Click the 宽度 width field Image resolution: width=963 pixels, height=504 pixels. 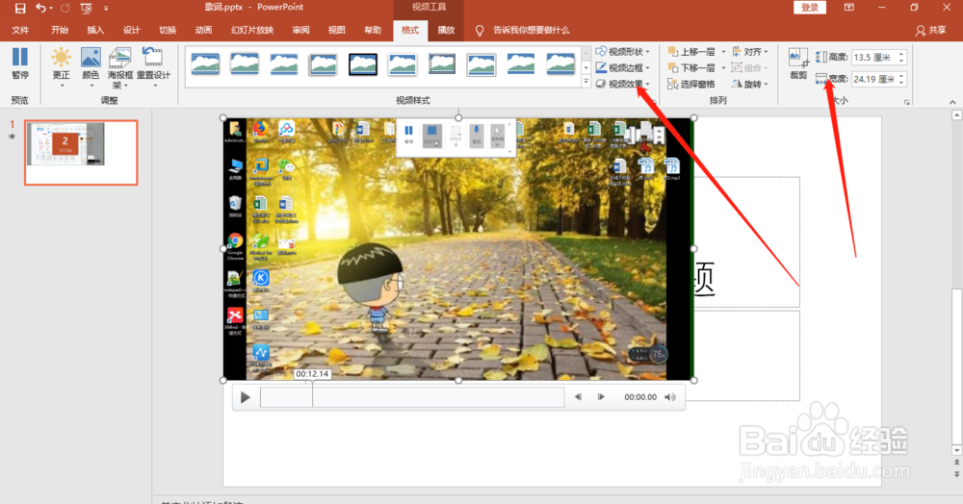coord(875,79)
